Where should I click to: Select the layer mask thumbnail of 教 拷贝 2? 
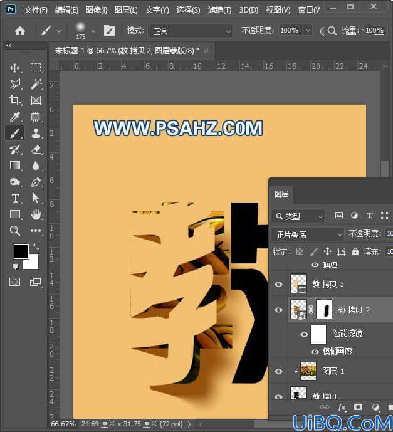click(324, 309)
